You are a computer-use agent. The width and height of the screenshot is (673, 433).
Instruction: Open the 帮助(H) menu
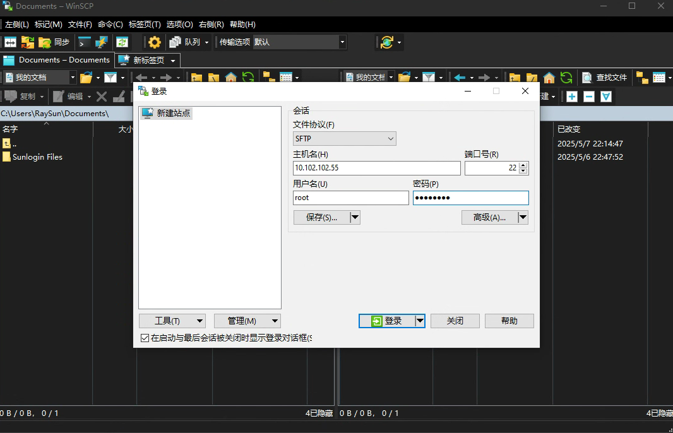[242, 25]
